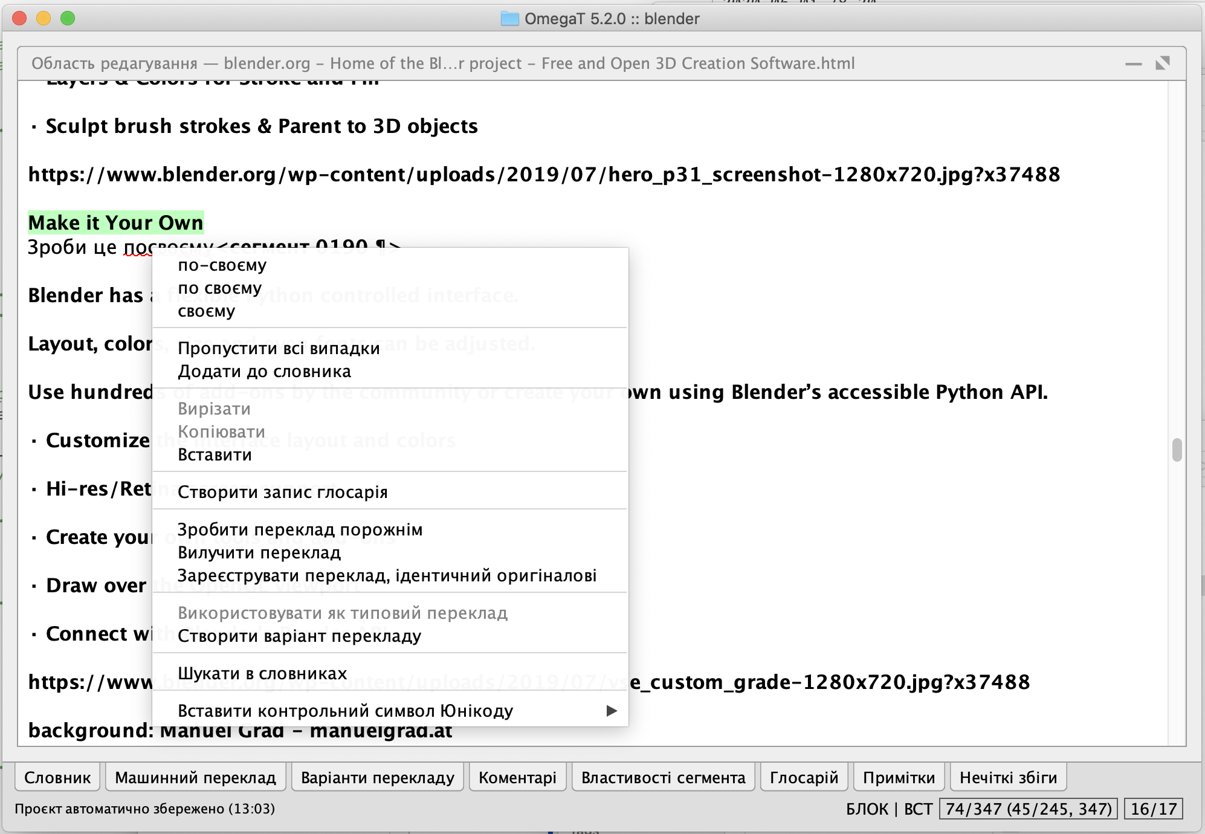Open the Примітки tab
This screenshot has height=834, width=1205.
click(899, 777)
